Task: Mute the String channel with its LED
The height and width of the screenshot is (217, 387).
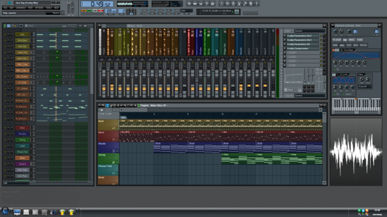Action: point(5,140)
